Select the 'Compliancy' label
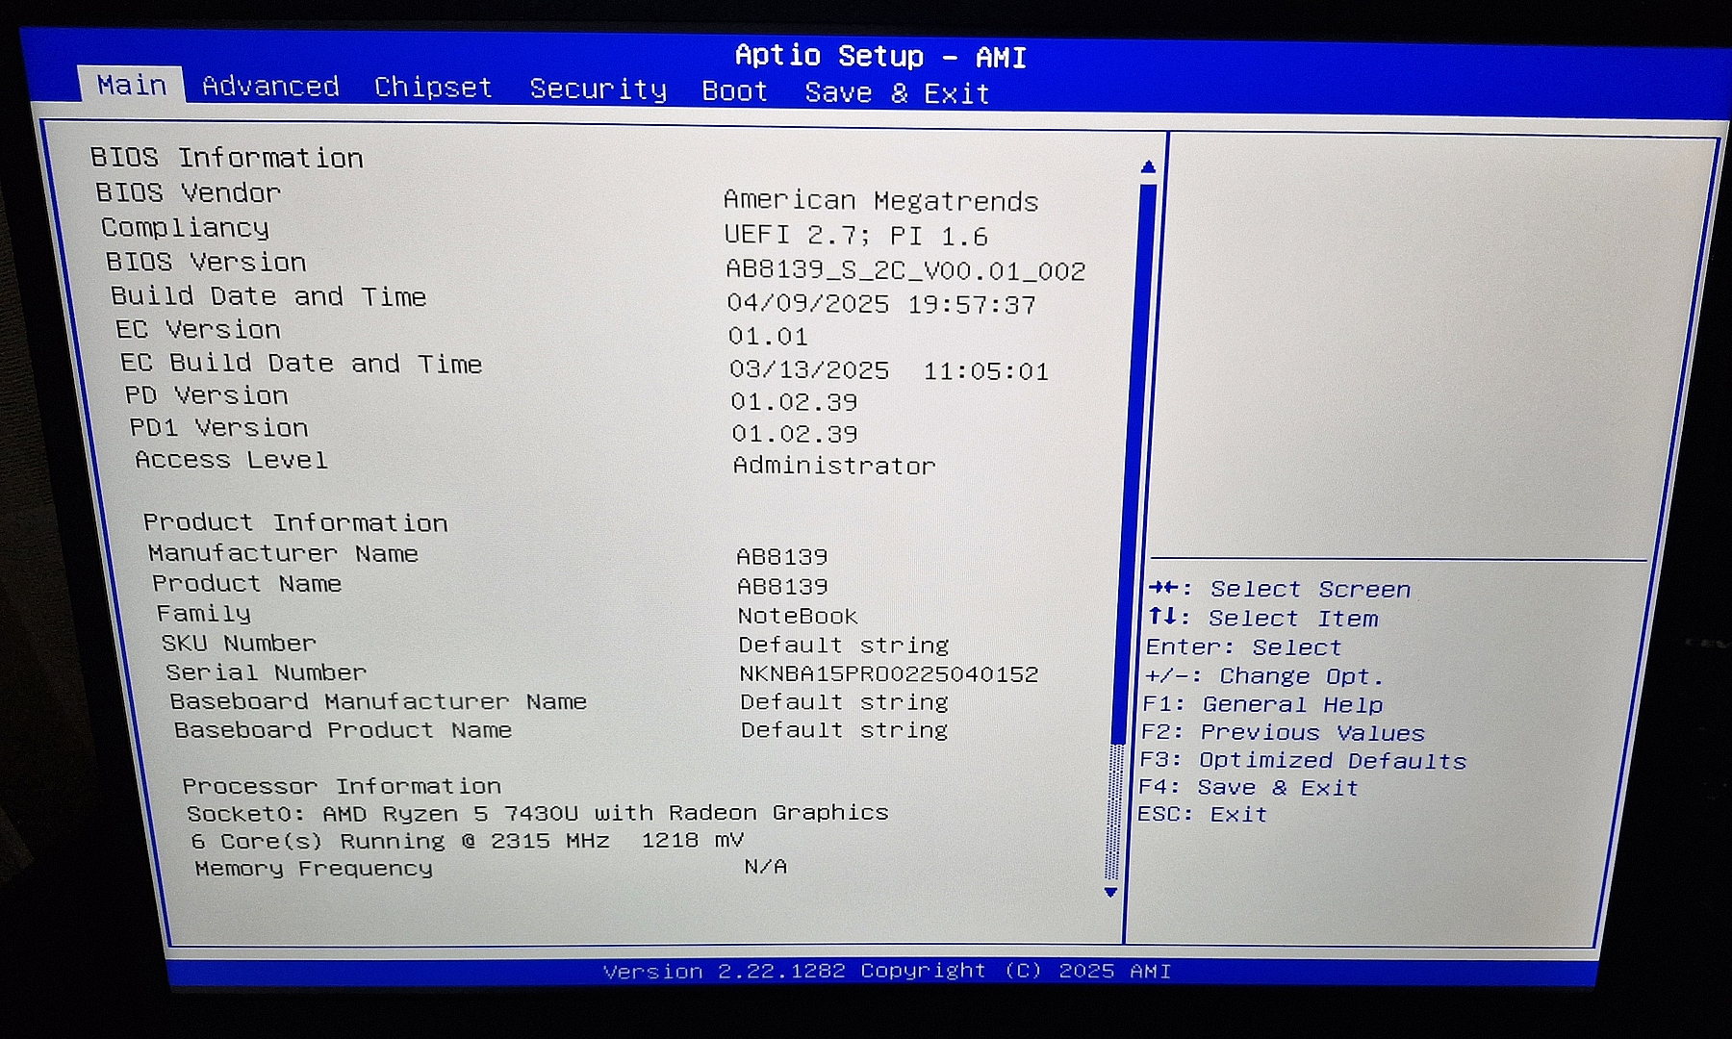 [x=185, y=228]
